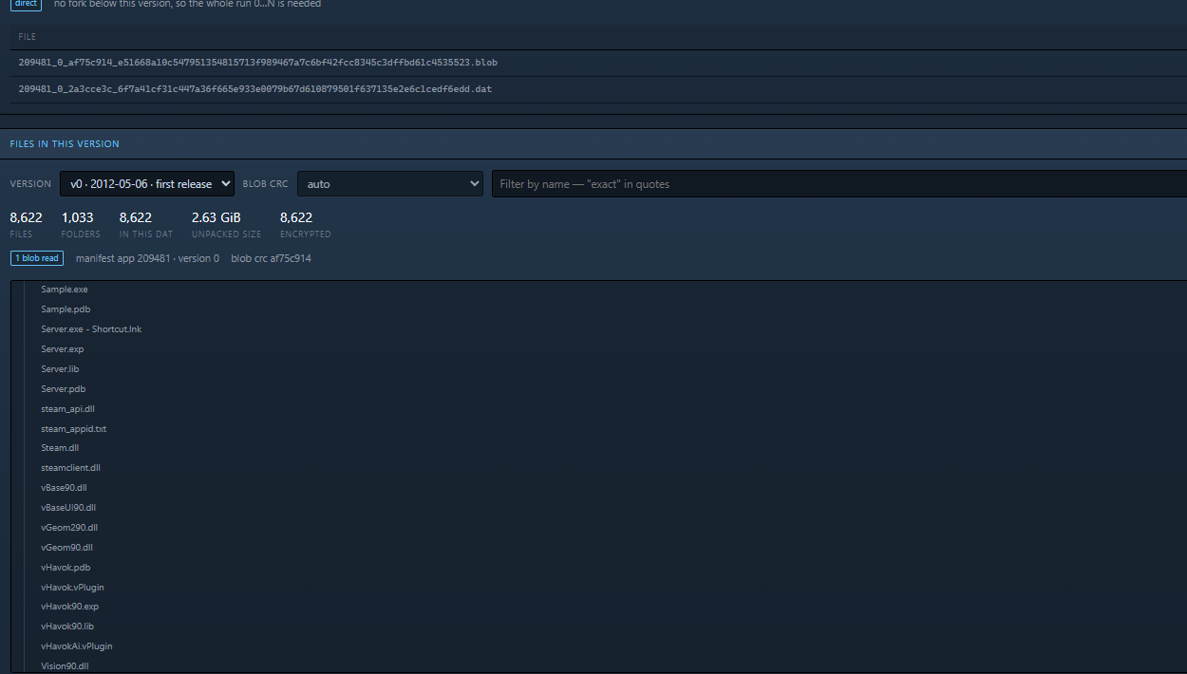
Task: Click the manifest app 209481 version 0 text
Action: (x=147, y=258)
